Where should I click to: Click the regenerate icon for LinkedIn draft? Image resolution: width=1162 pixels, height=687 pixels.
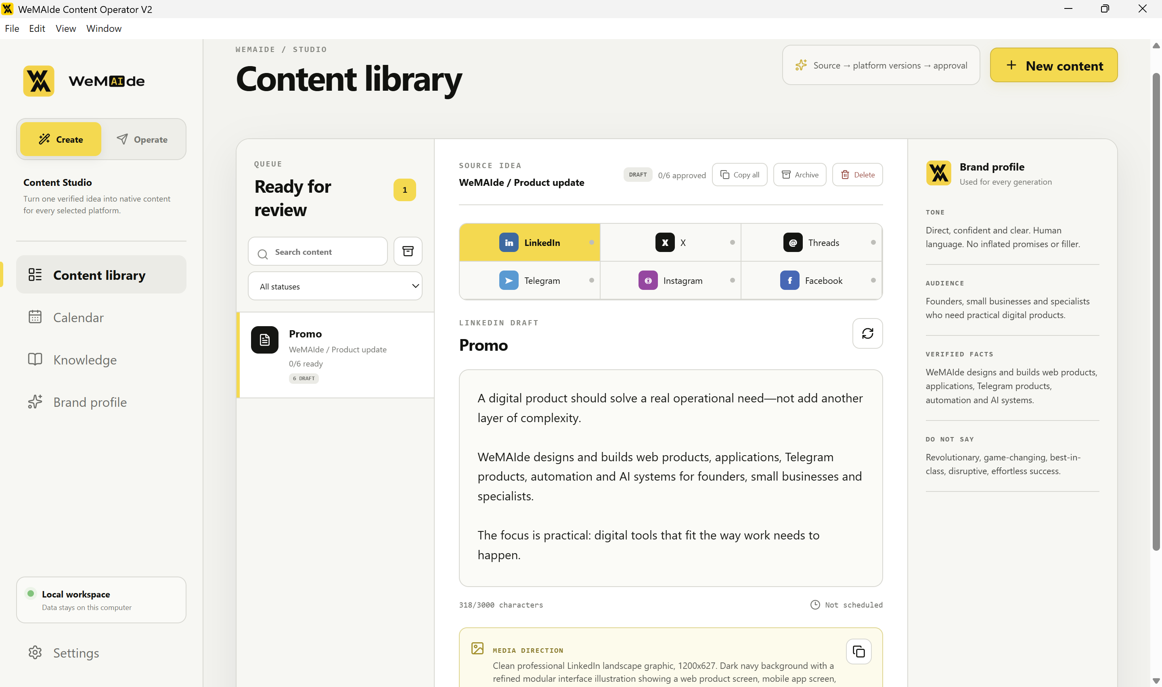867,333
